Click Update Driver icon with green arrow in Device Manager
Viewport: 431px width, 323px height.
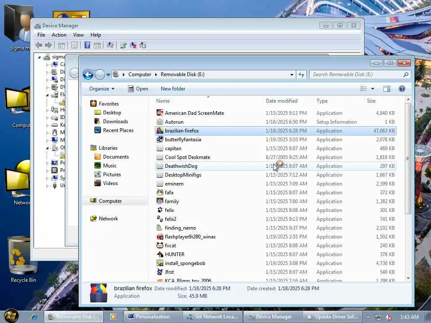pos(123,45)
